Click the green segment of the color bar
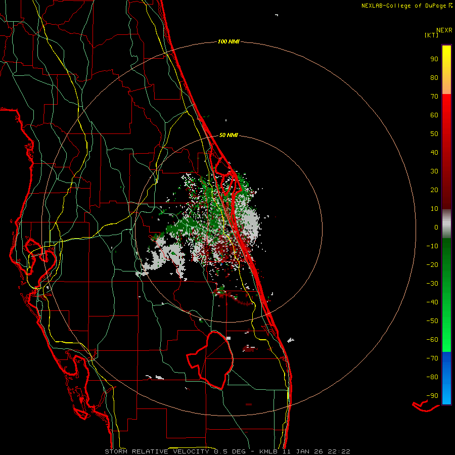The height and width of the screenshot is (455, 455). click(446, 295)
